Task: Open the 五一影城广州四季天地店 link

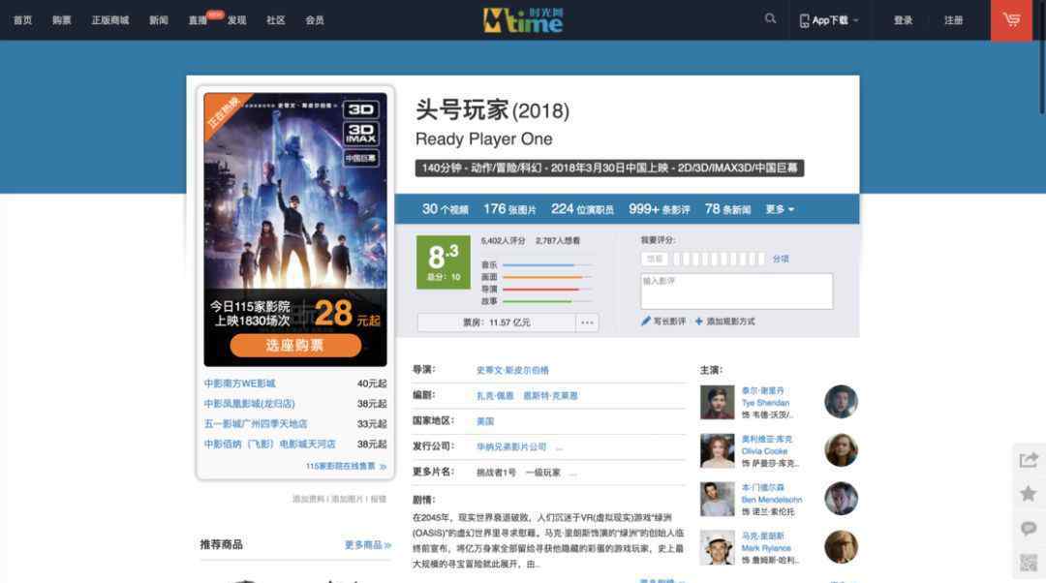Action: [x=256, y=423]
